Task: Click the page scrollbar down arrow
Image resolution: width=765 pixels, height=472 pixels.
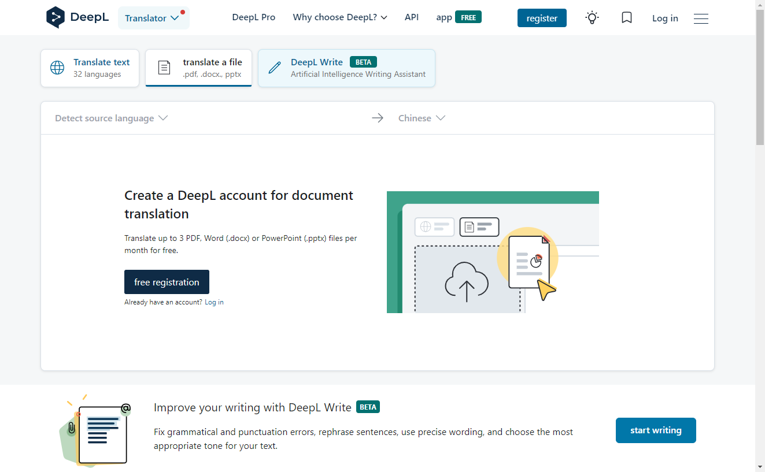Action: tap(760, 466)
